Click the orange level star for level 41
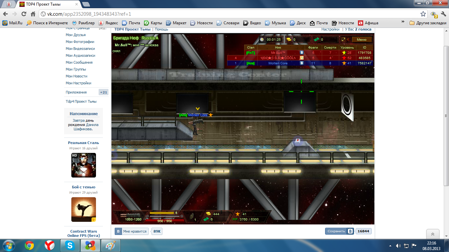Viewport: 449px width, 252px height. [x=344, y=63]
